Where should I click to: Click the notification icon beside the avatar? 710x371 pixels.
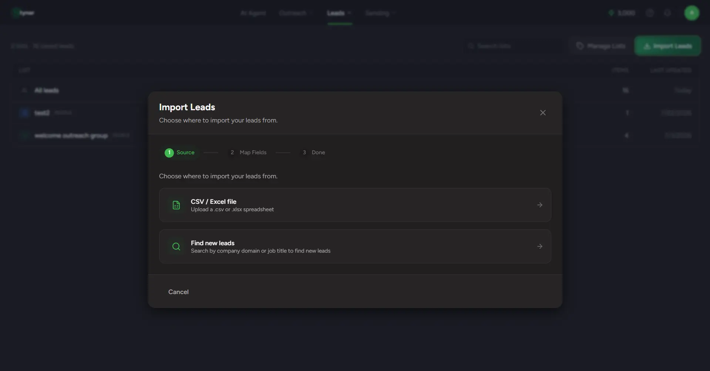pyautogui.click(x=667, y=13)
